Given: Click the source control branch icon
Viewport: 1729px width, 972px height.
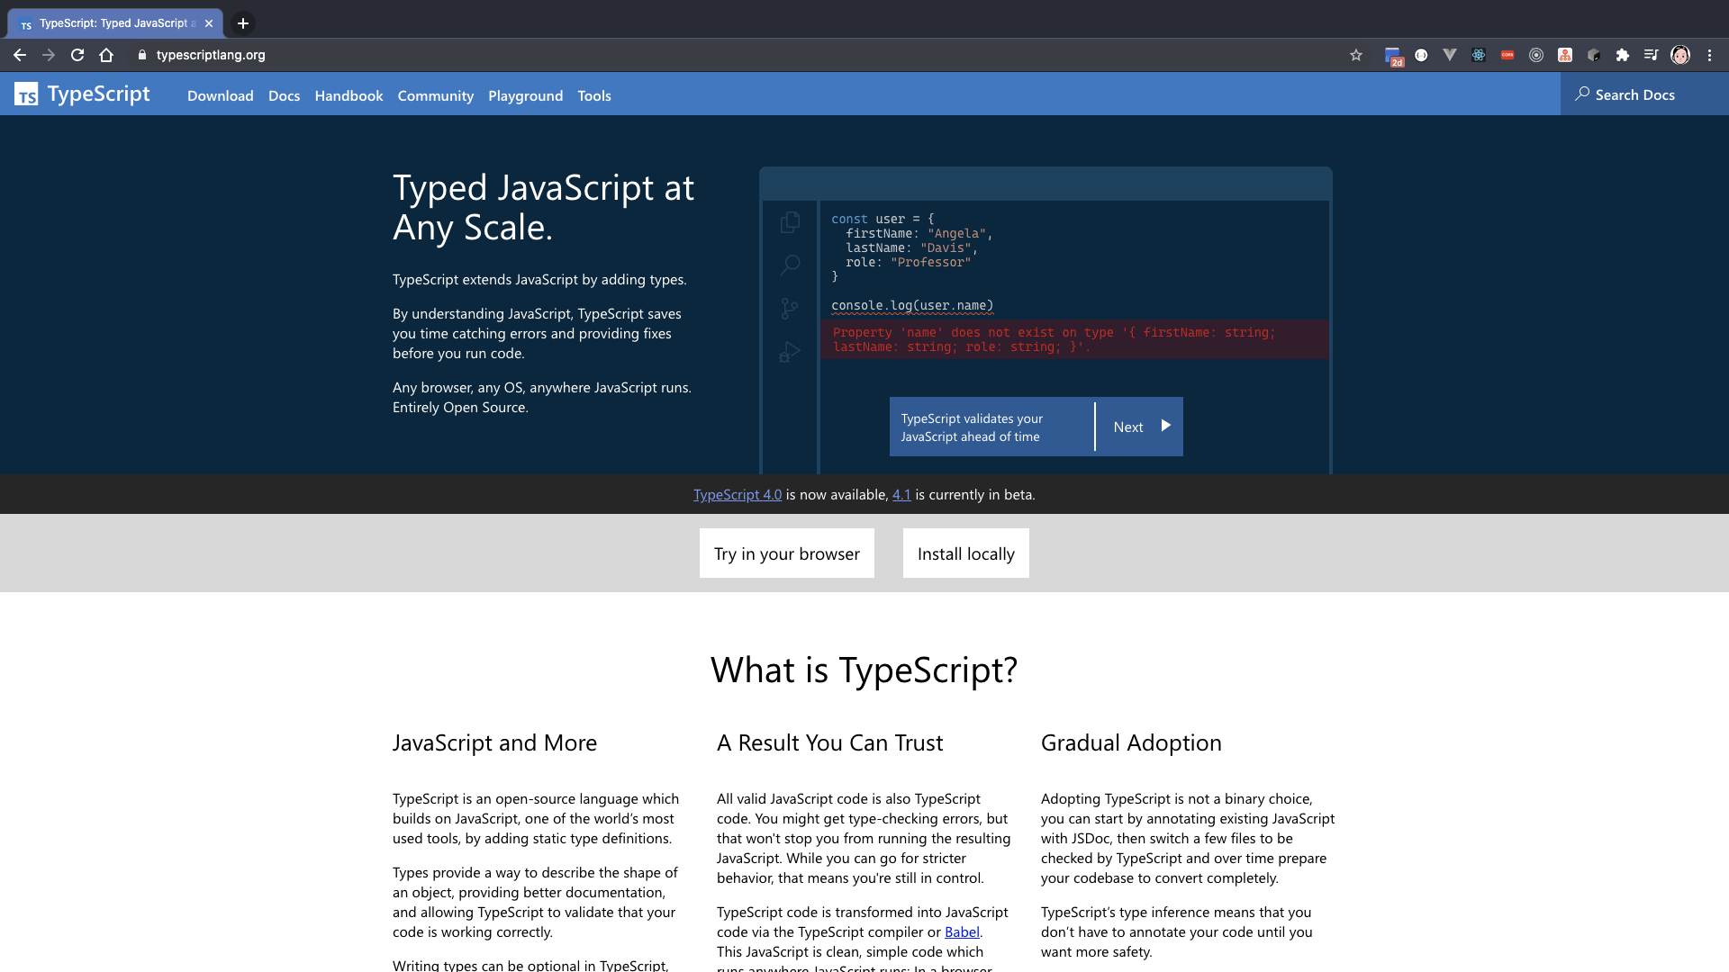Looking at the screenshot, I should pyautogui.click(x=790, y=309).
